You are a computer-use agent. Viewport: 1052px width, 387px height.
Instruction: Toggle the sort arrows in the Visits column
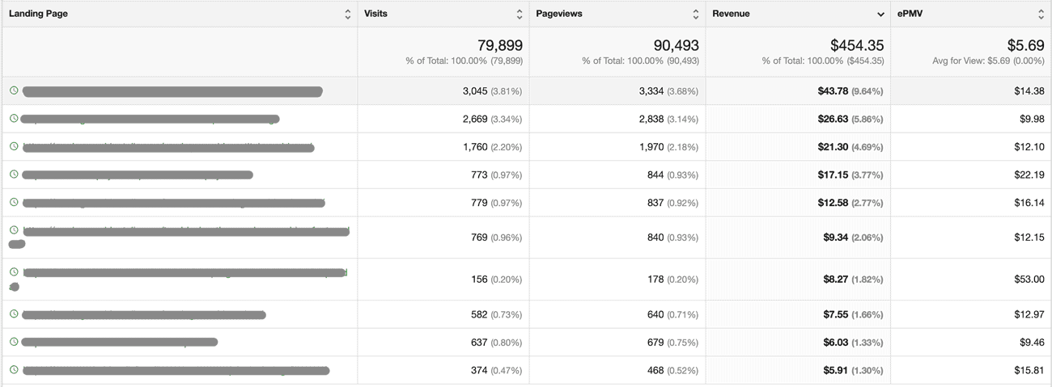coord(519,15)
